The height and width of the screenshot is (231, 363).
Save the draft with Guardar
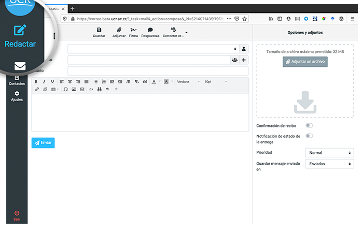click(x=99, y=33)
